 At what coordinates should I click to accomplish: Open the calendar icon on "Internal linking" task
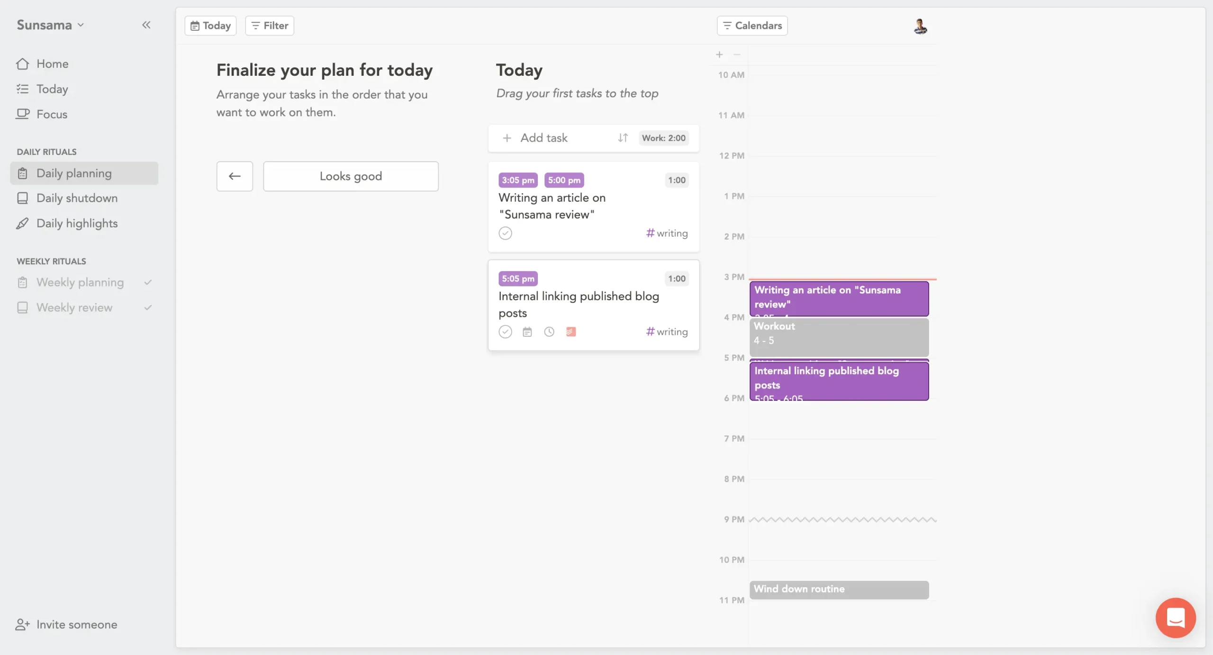[527, 332]
